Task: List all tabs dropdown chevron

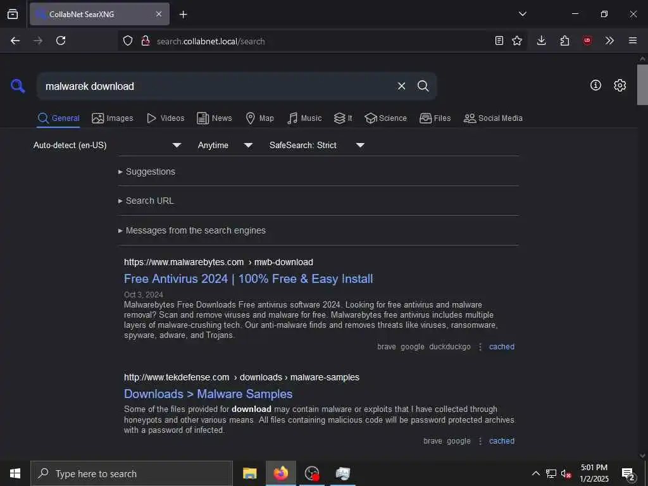Action: (522, 14)
